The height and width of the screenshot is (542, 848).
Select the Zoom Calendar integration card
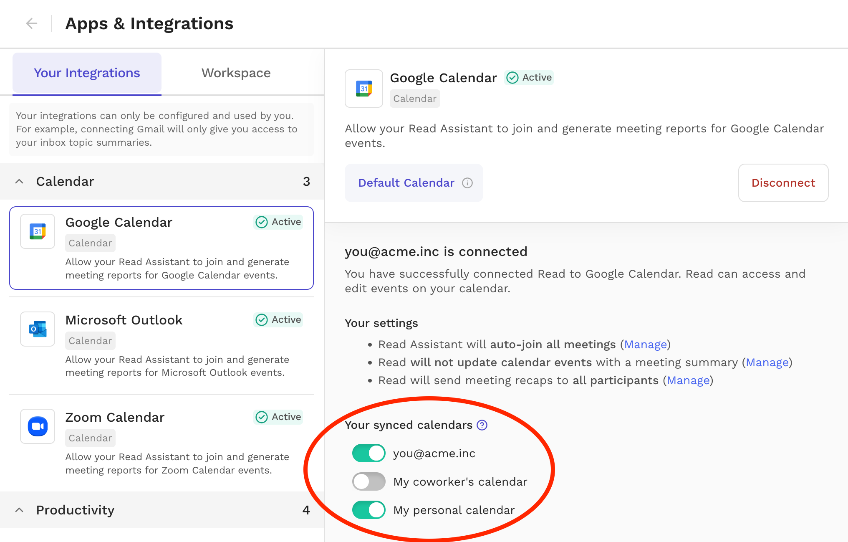[x=162, y=443]
